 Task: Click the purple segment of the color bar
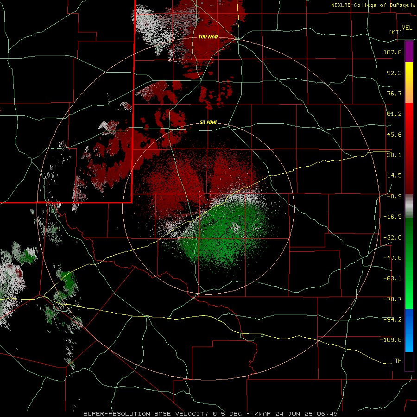tap(409, 51)
